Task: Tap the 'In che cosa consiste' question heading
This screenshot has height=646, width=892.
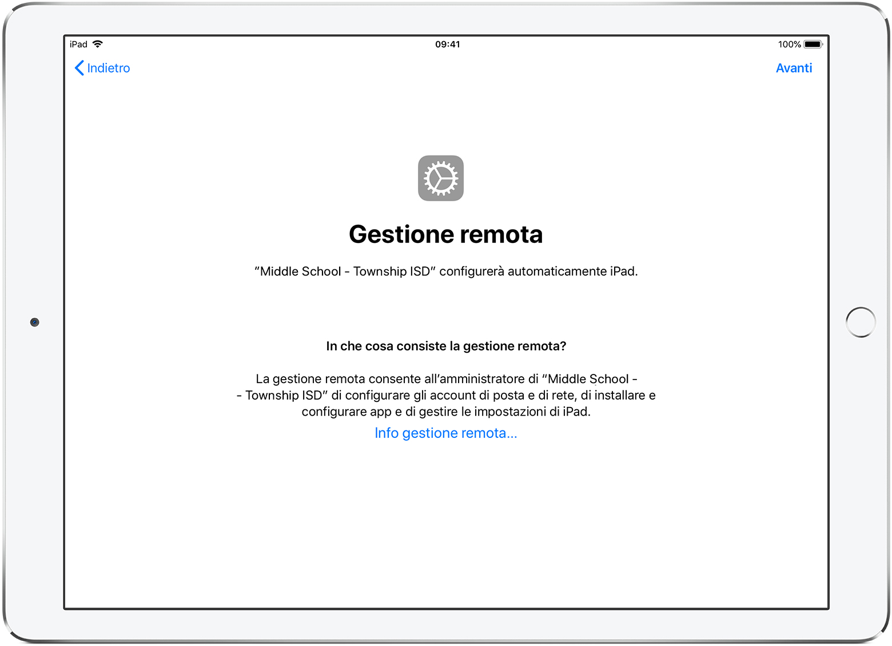Action: point(446,346)
